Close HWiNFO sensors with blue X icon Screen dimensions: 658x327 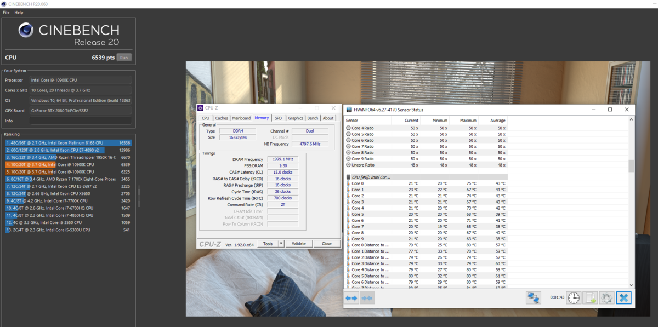[623, 298]
